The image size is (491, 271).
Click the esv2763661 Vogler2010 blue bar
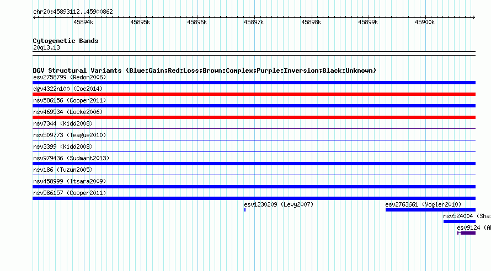430,210
